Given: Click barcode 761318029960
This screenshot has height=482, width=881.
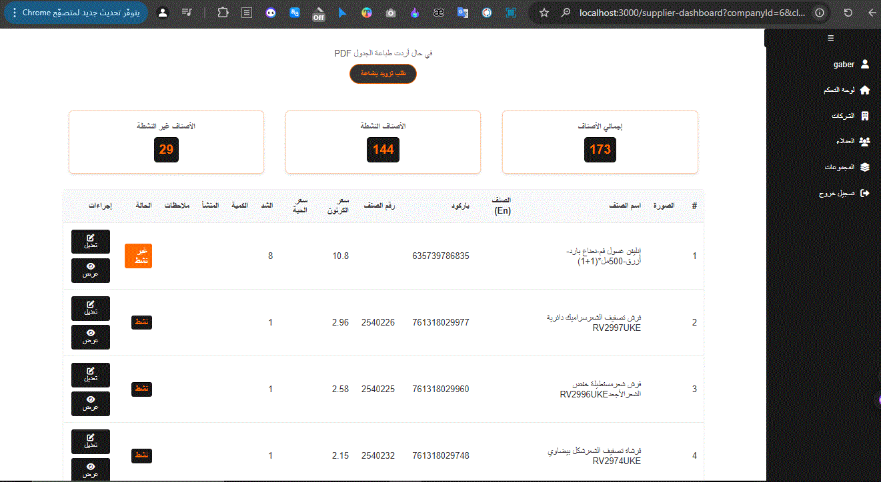Looking at the screenshot, I should [441, 389].
